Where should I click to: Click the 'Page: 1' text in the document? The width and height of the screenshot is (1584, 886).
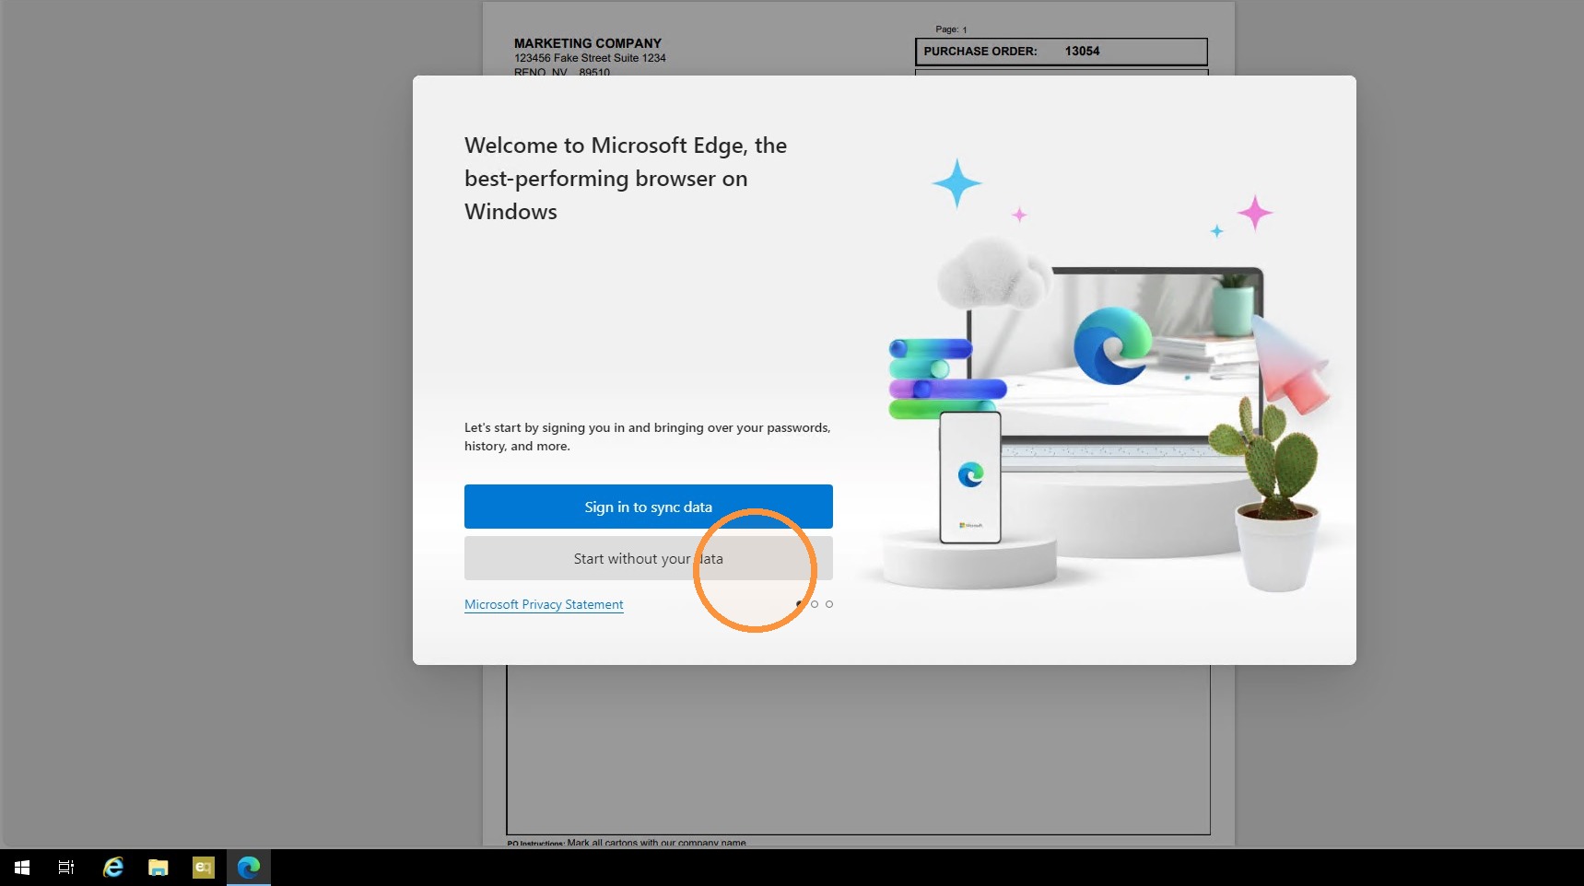tap(951, 29)
